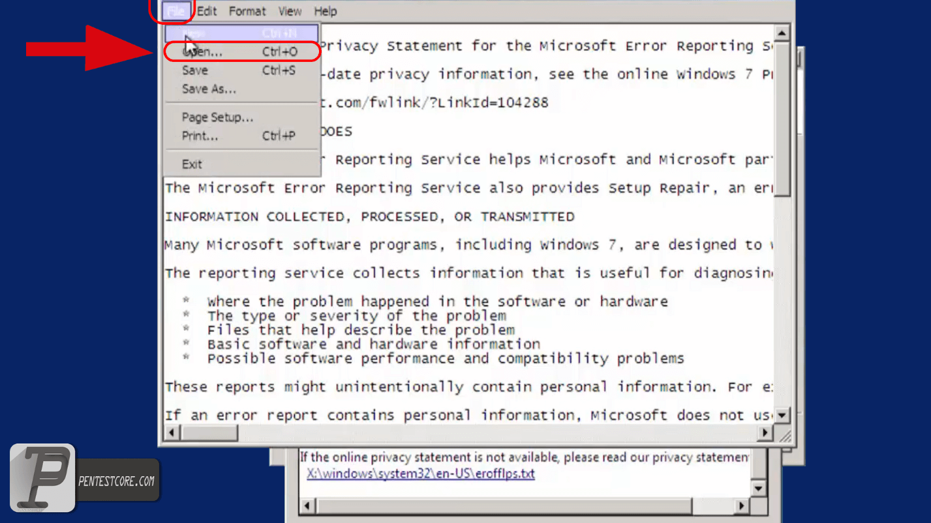Click Notepad horizontal scrollbar left arrow

(173, 432)
